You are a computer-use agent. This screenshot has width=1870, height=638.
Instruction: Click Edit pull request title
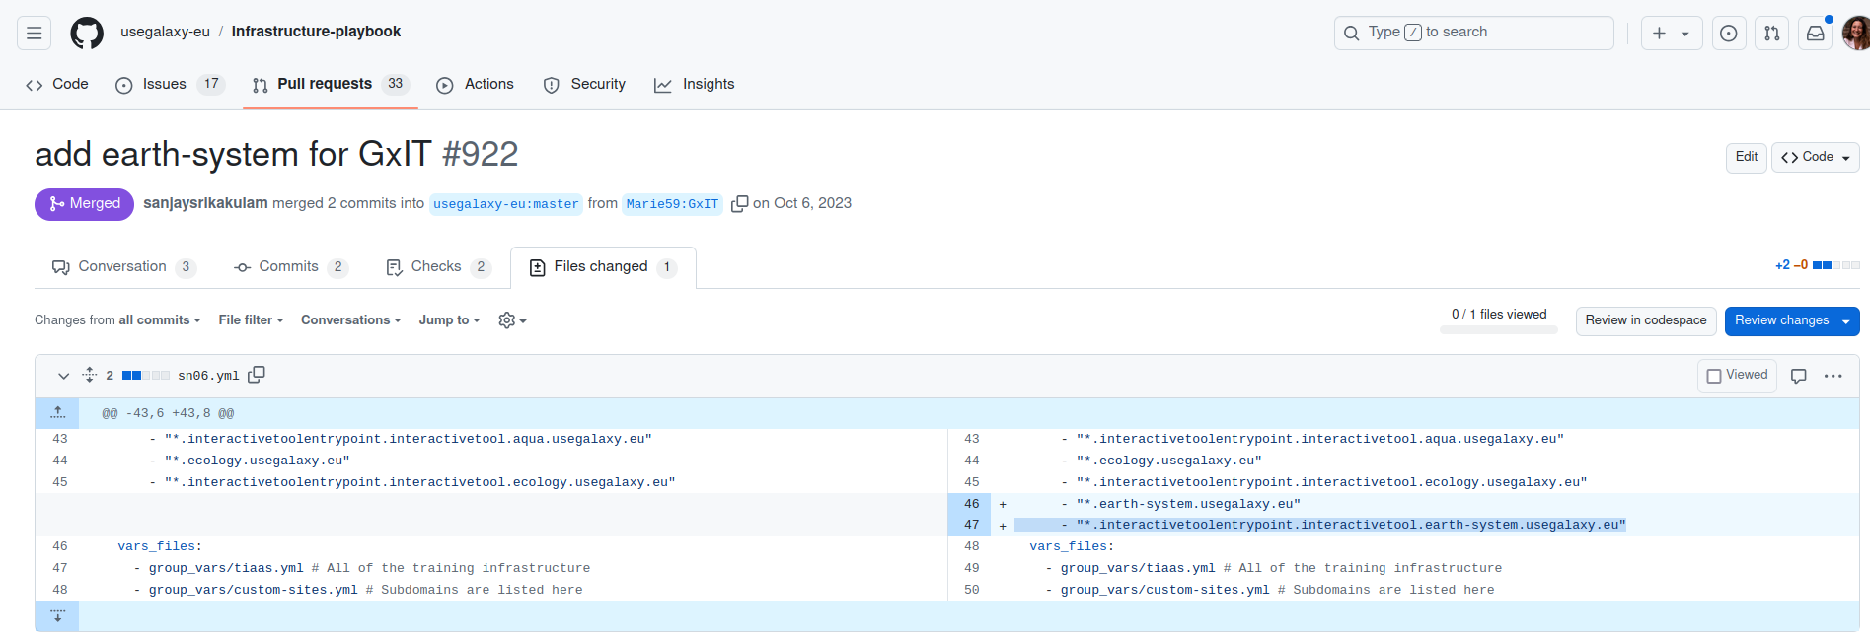pos(1746,157)
